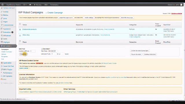The height and width of the screenshot is (104, 185).
Task: Click the Réglages settings icon in sidebar
Action: coord(1,42)
